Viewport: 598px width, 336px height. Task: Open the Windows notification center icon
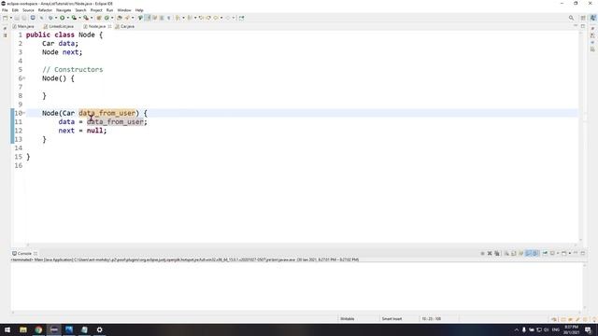(589, 329)
